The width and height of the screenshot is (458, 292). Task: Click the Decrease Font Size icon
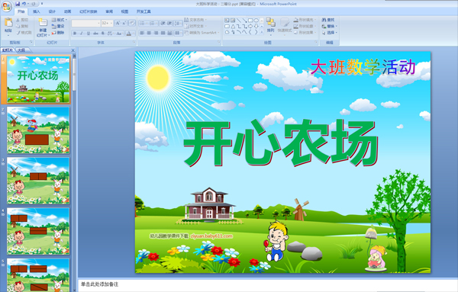(x=124, y=23)
